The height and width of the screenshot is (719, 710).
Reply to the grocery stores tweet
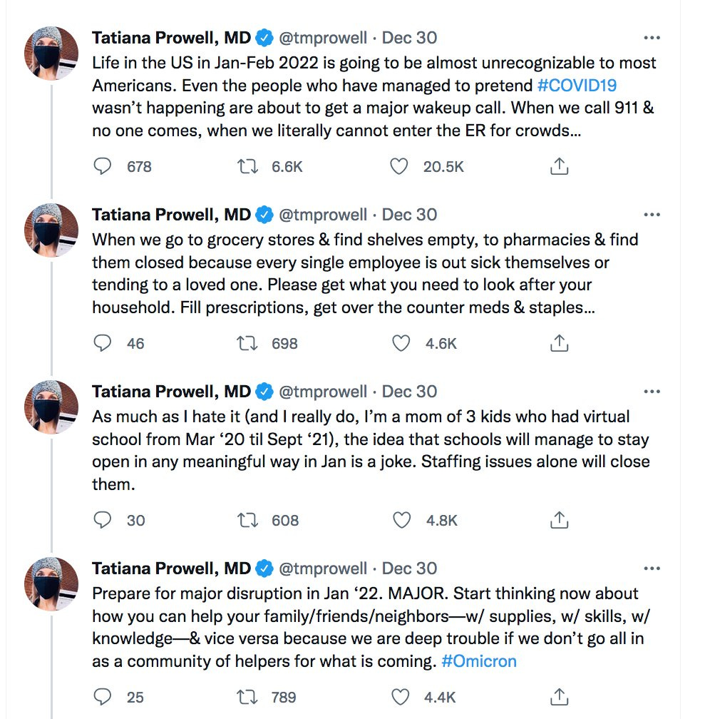103,343
